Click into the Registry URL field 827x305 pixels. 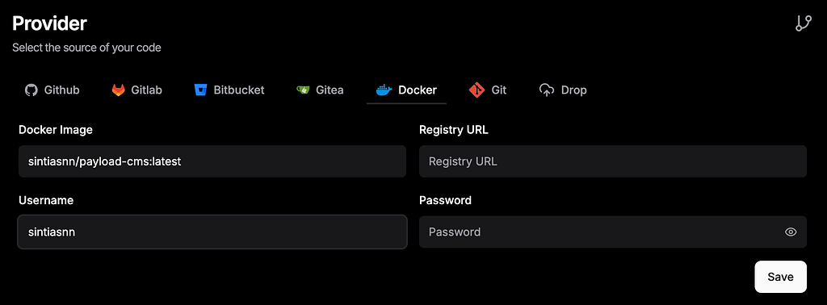[x=613, y=161]
